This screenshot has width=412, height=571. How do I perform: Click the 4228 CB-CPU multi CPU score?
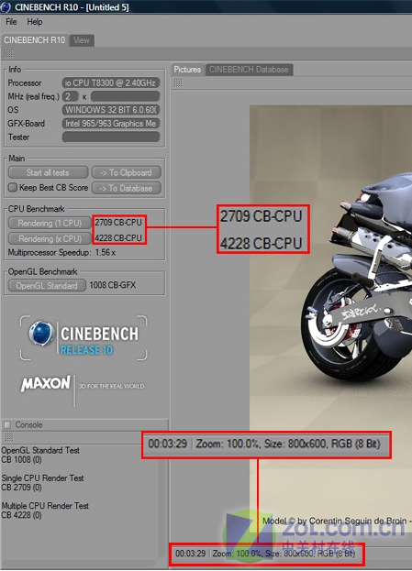tap(118, 237)
